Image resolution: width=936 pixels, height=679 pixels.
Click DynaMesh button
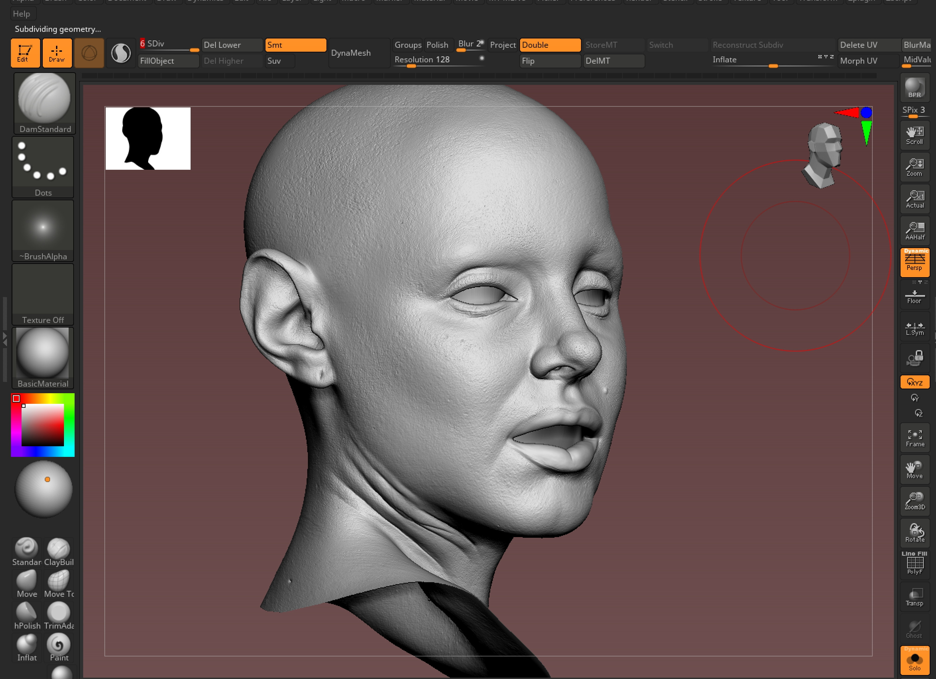(359, 53)
